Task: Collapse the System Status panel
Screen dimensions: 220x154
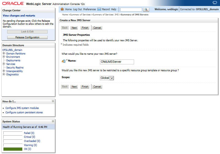Action: click(53, 121)
